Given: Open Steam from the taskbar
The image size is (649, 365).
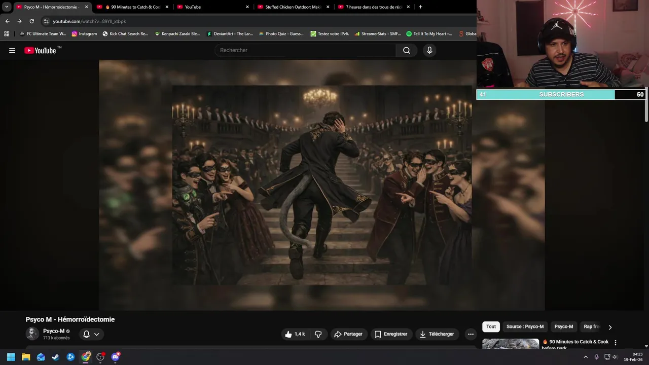Looking at the screenshot, I should pyautogui.click(x=56, y=357).
